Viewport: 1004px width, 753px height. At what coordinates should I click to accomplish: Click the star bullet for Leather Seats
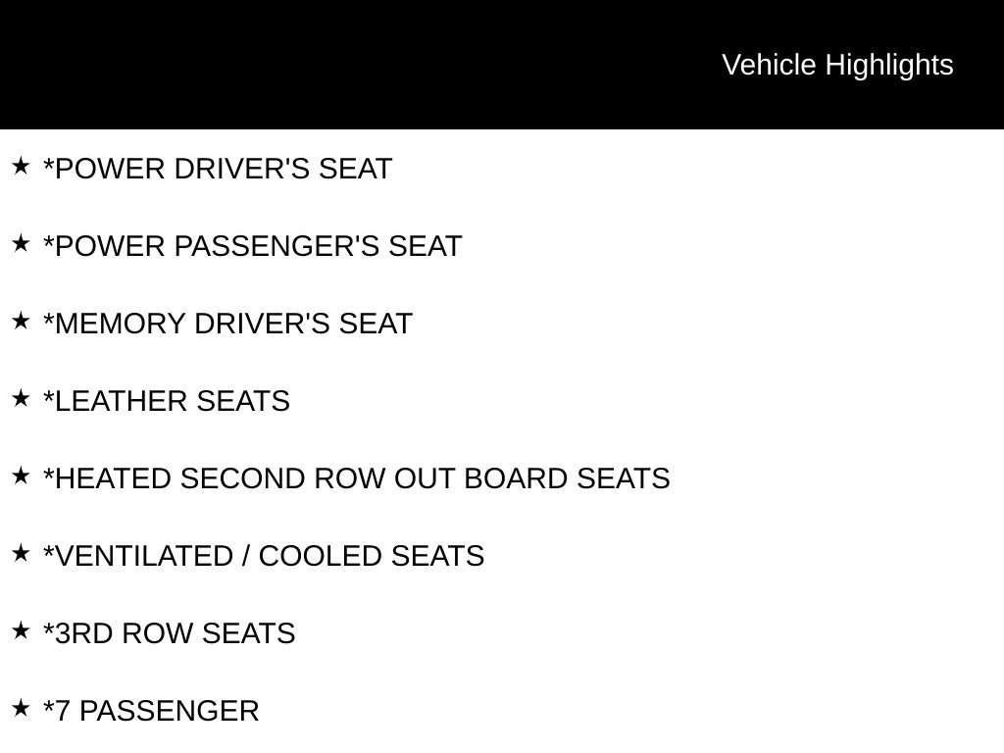pos(21,398)
